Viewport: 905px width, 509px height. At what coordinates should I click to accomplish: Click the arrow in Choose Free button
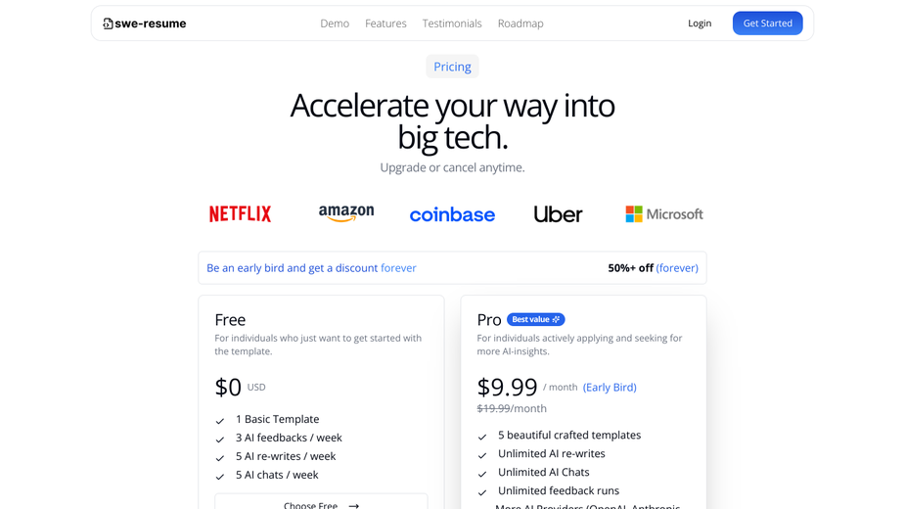(354, 505)
